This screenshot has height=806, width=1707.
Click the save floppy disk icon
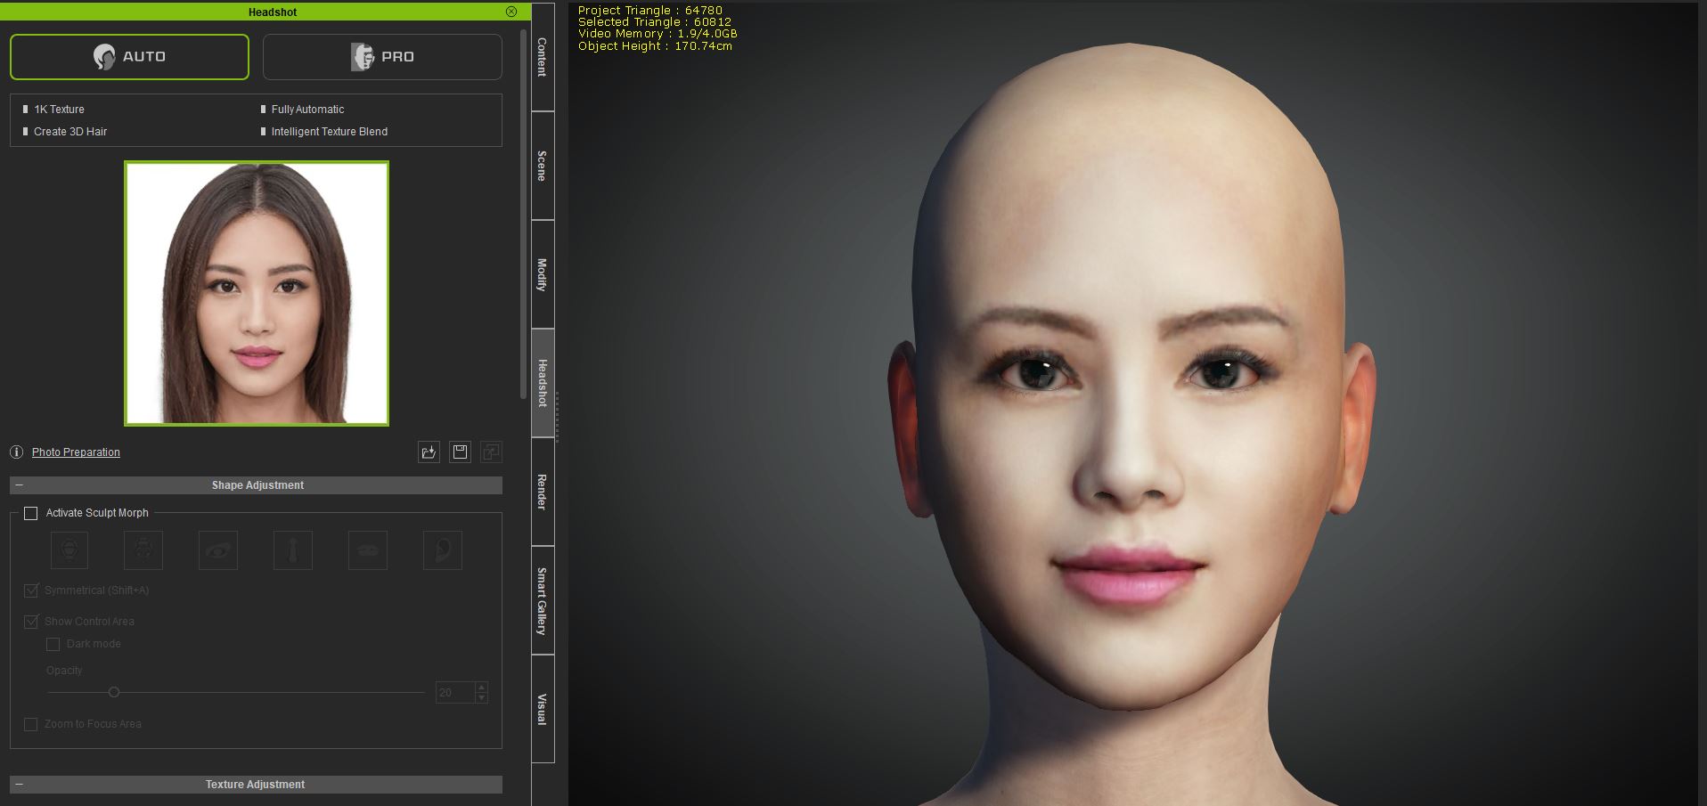pyautogui.click(x=460, y=452)
